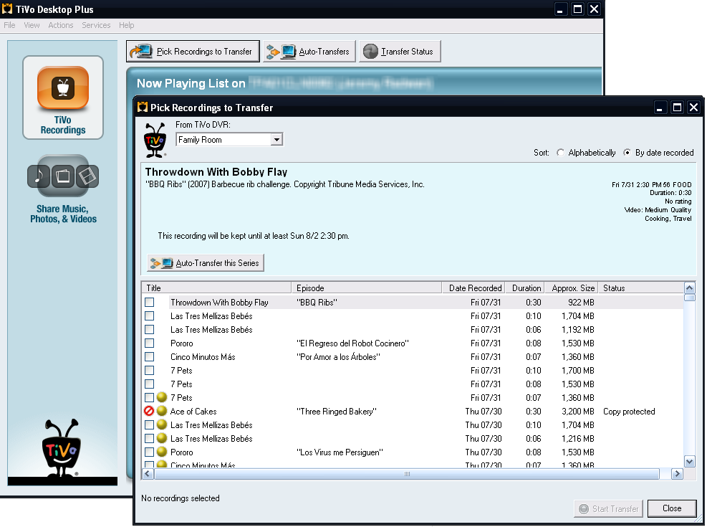The height and width of the screenshot is (527, 707).
Task: Open the Help menu
Action: tap(127, 25)
